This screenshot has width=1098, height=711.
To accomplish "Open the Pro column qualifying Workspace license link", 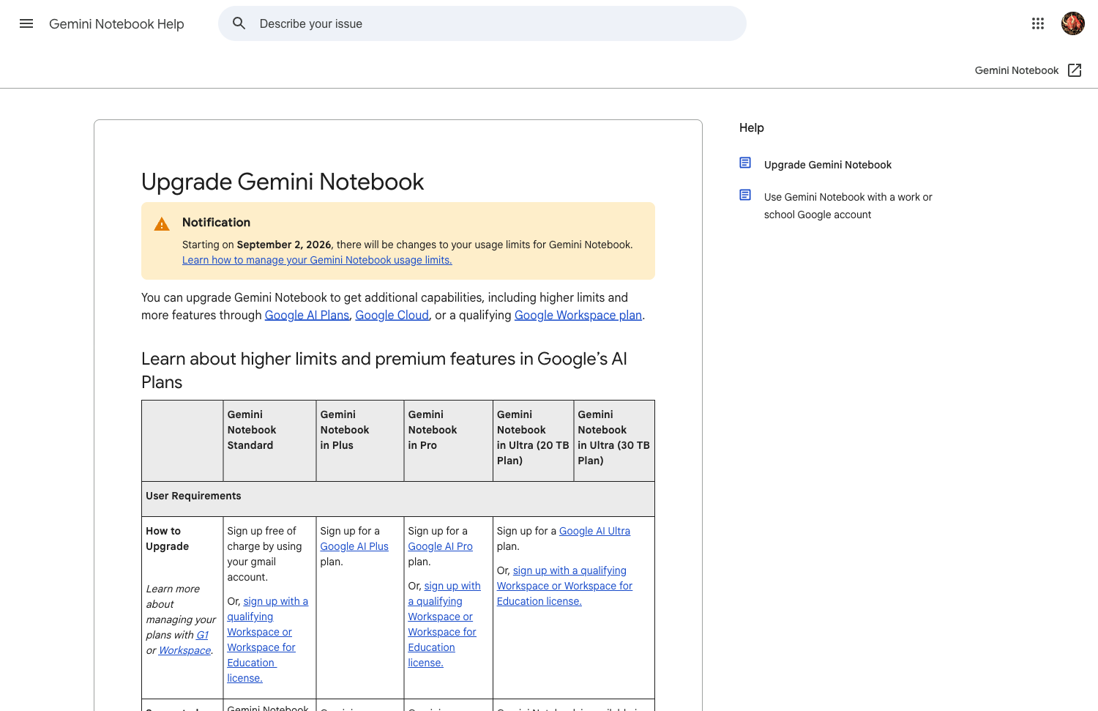I will pyautogui.click(x=444, y=624).
